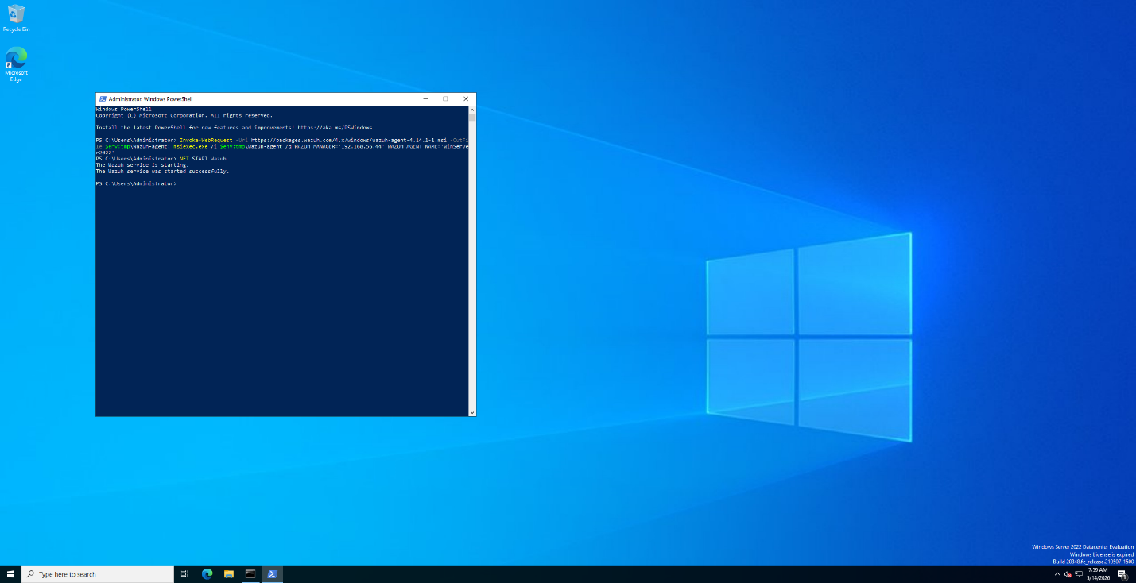Close the PowerShell window

pos(466,99)
